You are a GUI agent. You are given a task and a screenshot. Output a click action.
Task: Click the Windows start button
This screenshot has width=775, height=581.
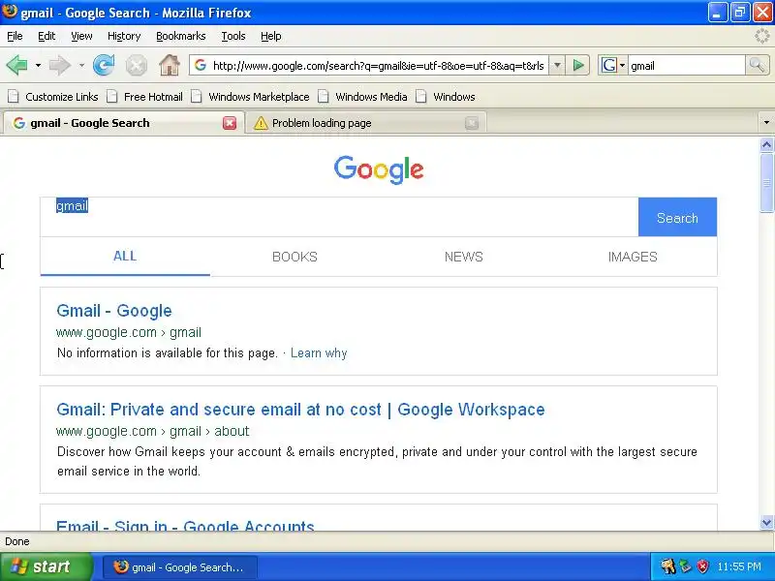[46, 566]
